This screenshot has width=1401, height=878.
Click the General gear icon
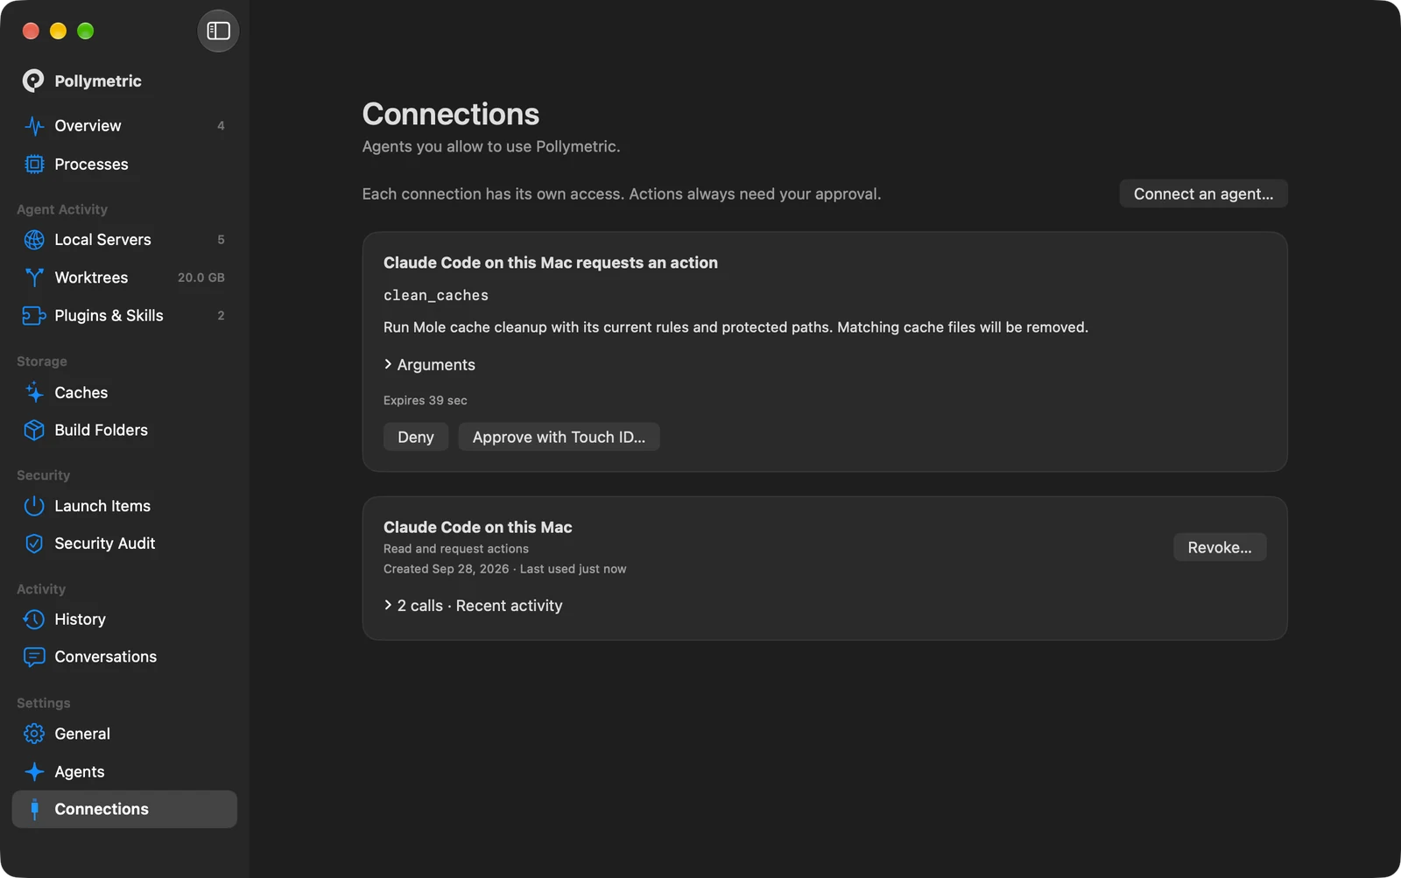coord(34,734)
